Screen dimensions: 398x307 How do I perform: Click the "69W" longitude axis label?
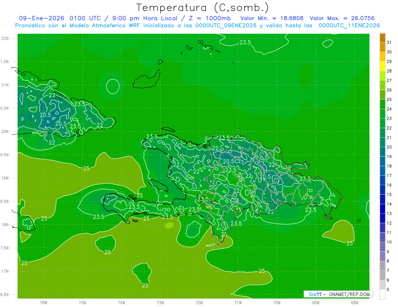point(316,302)
